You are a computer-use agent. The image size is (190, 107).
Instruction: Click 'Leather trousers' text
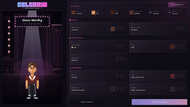pos(78,90)
